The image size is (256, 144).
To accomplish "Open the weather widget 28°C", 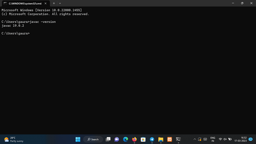I will pyautogui.click(x=14, y=139).
